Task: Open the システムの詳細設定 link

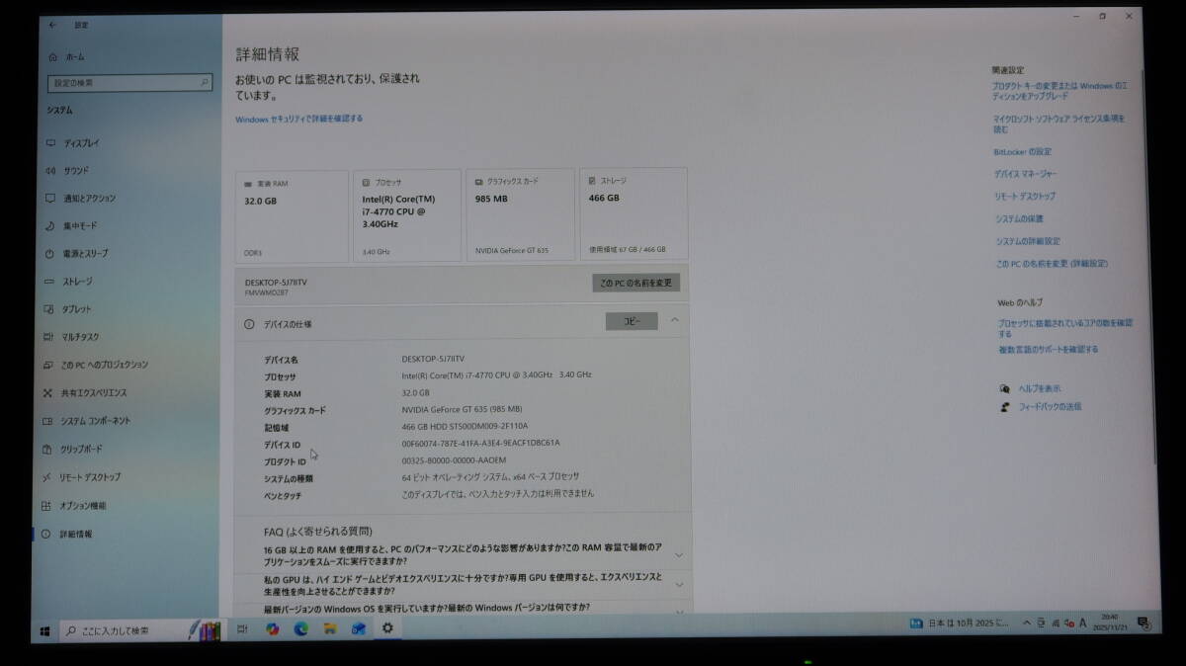Action: coord(1029,241)
